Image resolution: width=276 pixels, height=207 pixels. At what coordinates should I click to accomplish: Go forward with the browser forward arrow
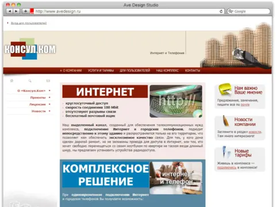click(x=16, y=11)
